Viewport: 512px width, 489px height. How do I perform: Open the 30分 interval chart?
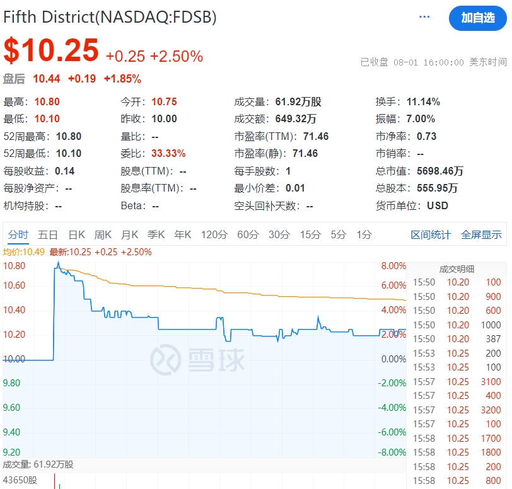[279, 234]
